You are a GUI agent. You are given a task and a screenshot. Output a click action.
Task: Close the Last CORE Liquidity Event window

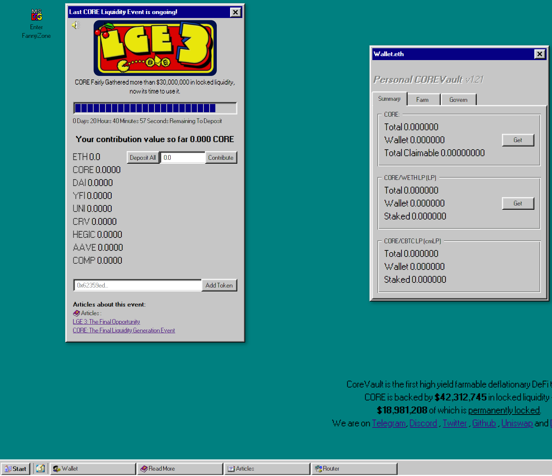tap(235, 12)
